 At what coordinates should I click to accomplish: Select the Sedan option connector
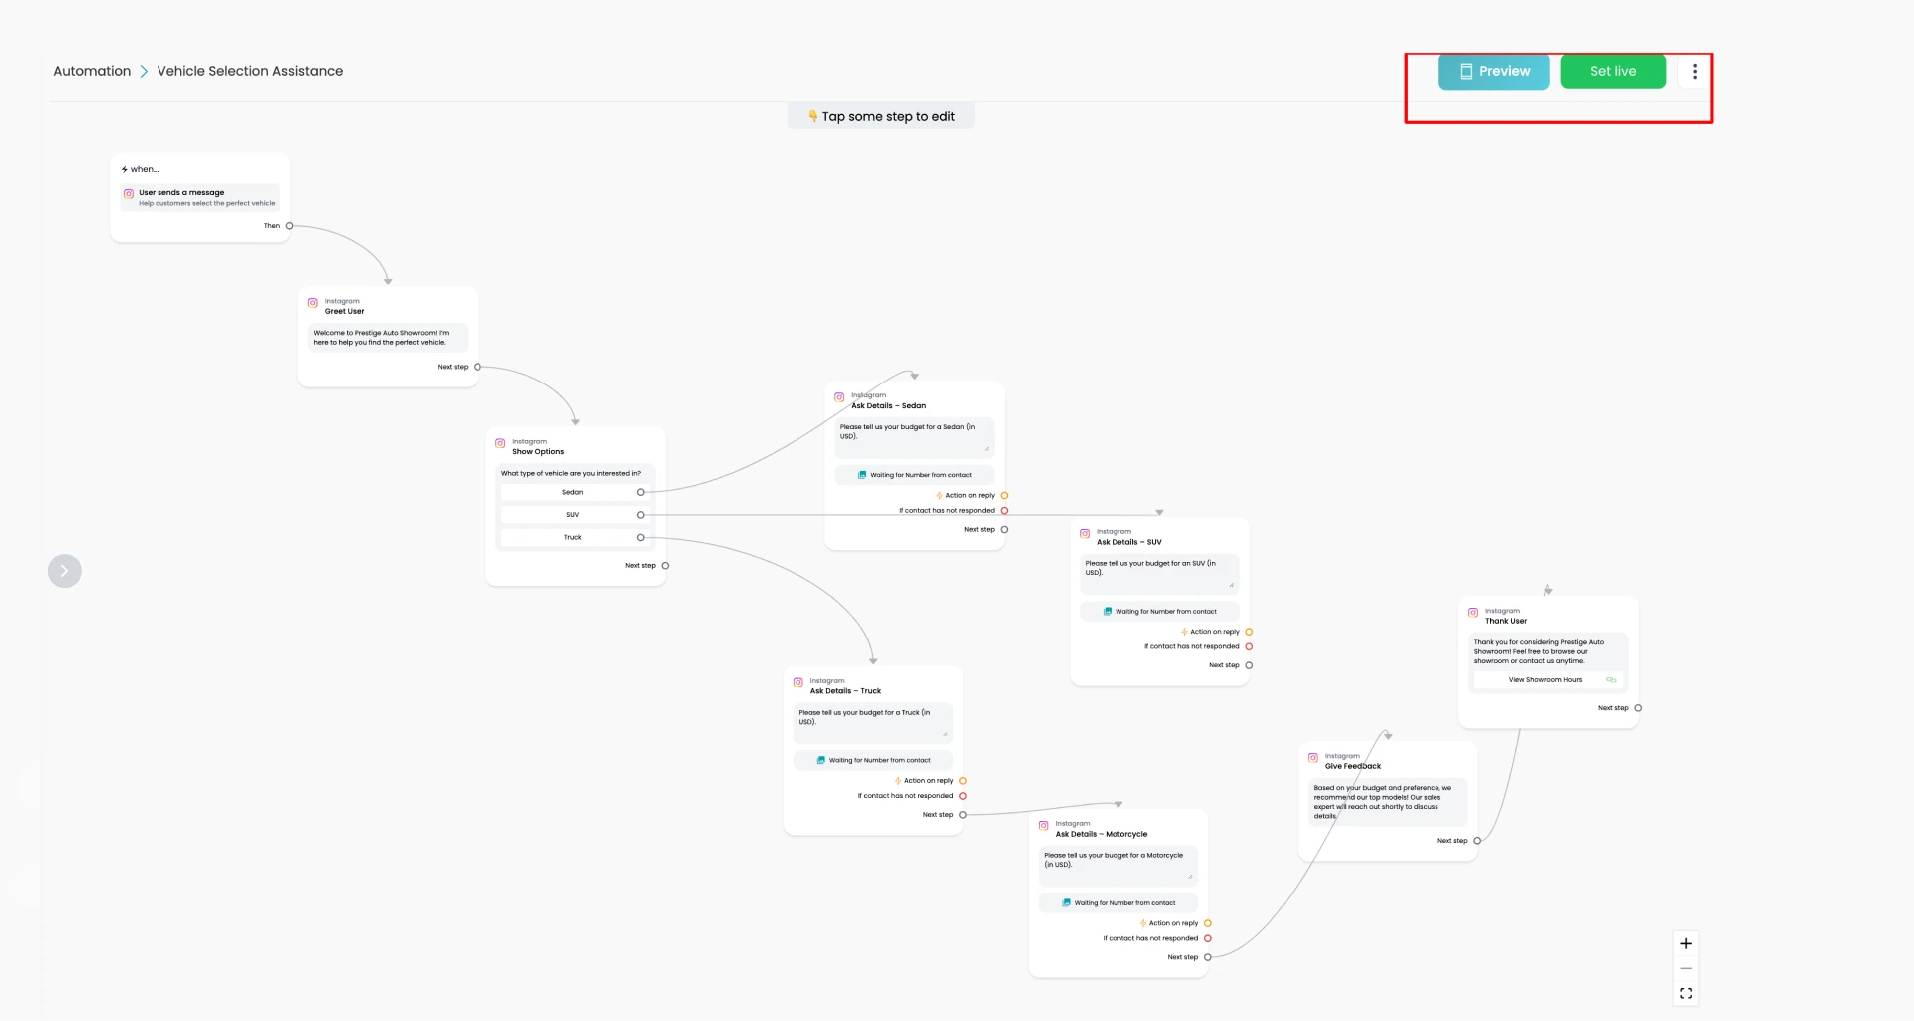[x=641, y=493]
